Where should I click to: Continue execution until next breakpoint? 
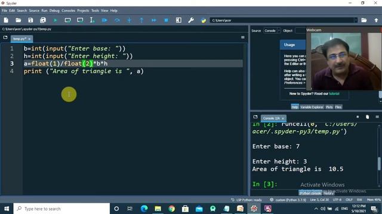click(154, 20)
